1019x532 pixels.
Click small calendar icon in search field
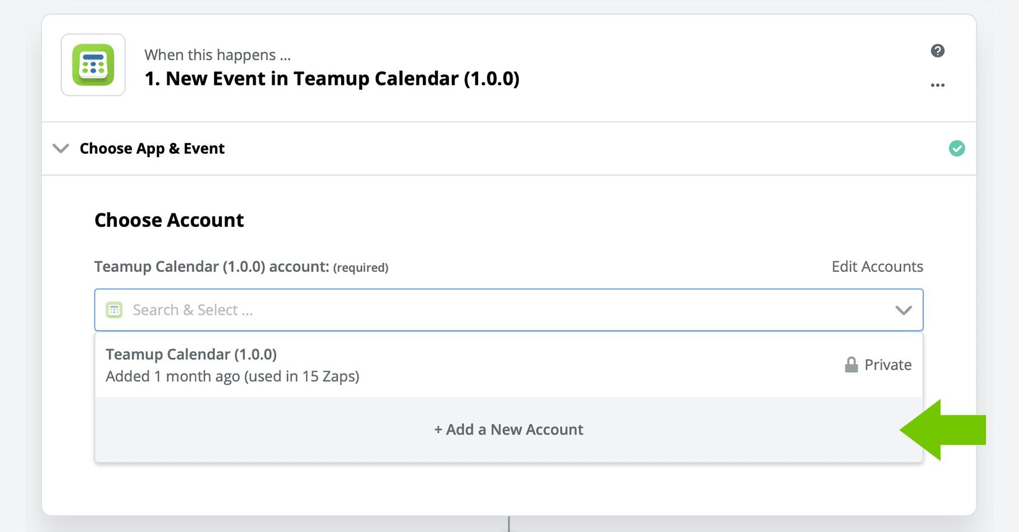(x=114, y=310)
